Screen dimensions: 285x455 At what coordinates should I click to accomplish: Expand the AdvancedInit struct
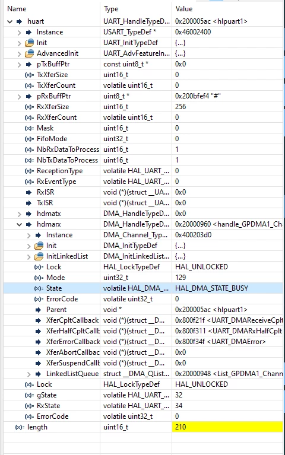click(x=19, y=53)
